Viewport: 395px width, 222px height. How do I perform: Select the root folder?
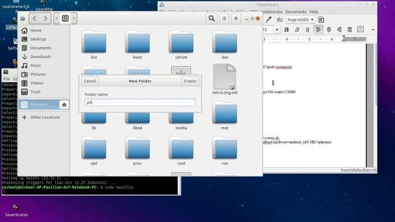click(x=181, y=151)
